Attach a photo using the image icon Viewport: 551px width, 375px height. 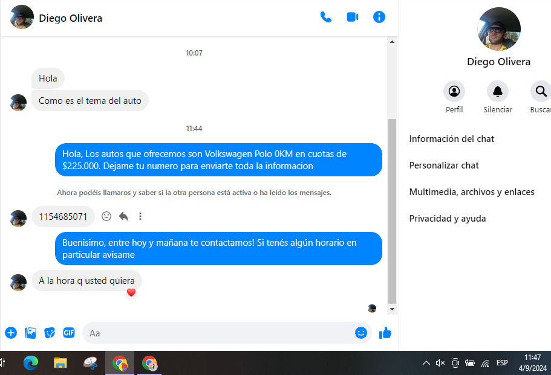coord(31,333)
